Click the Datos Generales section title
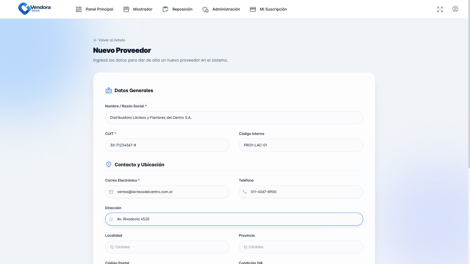Image resolution: width=470 pixels, height=264 pixels. point(134,90)
